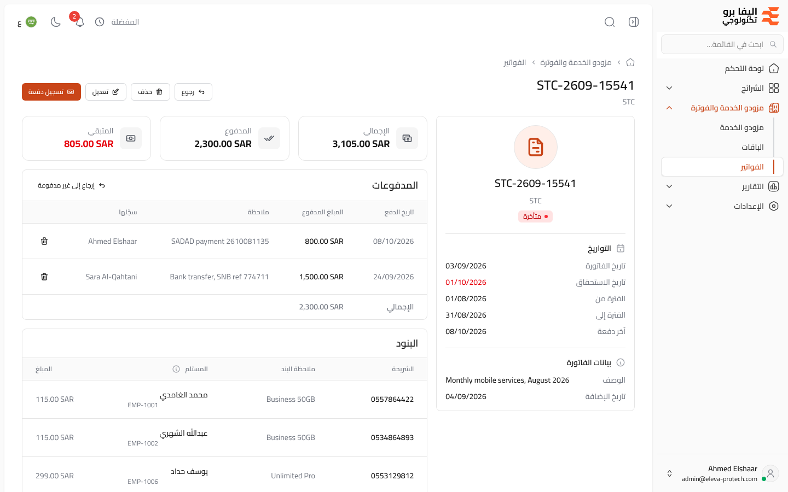Screen dimensions: 788x492
Task: Click the invoice document avatar icon
Action: click(x=536, y=147)
